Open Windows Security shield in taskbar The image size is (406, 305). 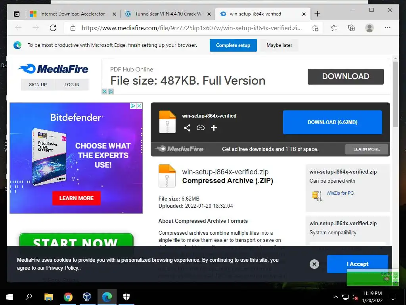click(126, 297)
